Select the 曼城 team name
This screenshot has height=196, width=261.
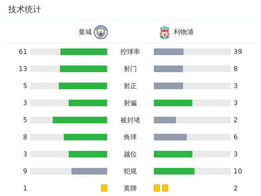click(85, 32)
